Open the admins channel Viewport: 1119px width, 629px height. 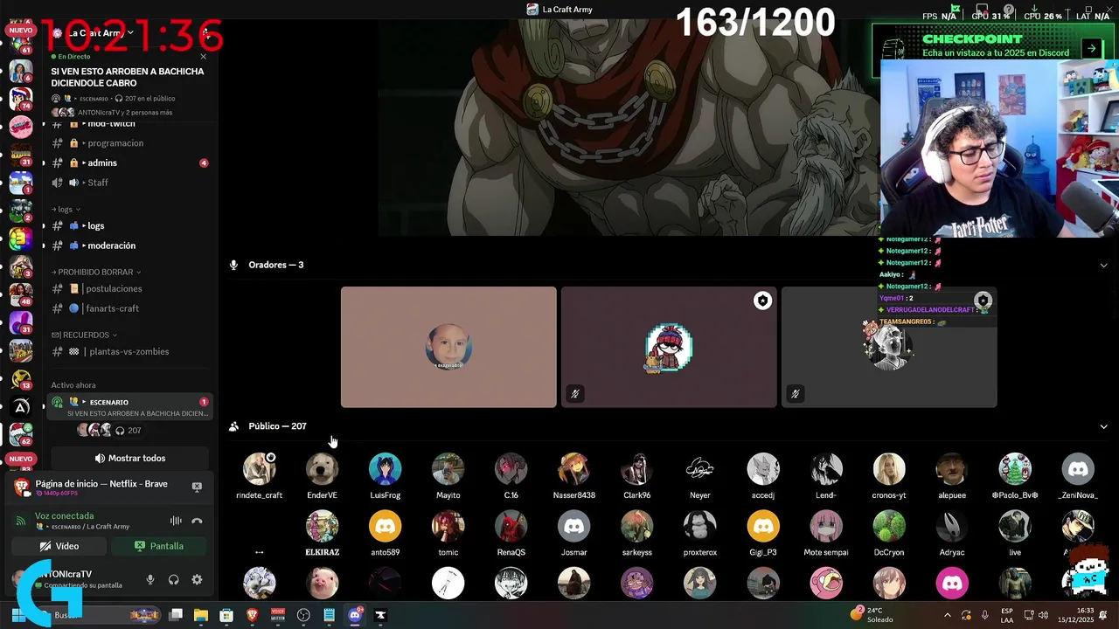[x=129, y=162]
